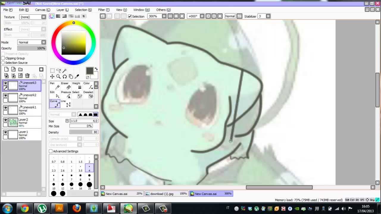The width and height of the screenshot is (381, 214).
Task: Adjust the Density slider
Action: point(84,132)
